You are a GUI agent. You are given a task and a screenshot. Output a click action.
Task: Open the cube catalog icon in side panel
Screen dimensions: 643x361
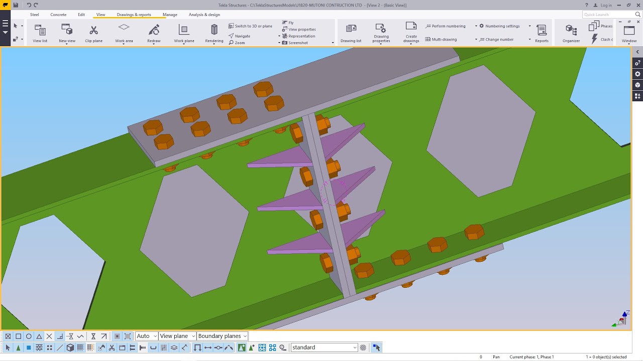[x=637, y=85]
